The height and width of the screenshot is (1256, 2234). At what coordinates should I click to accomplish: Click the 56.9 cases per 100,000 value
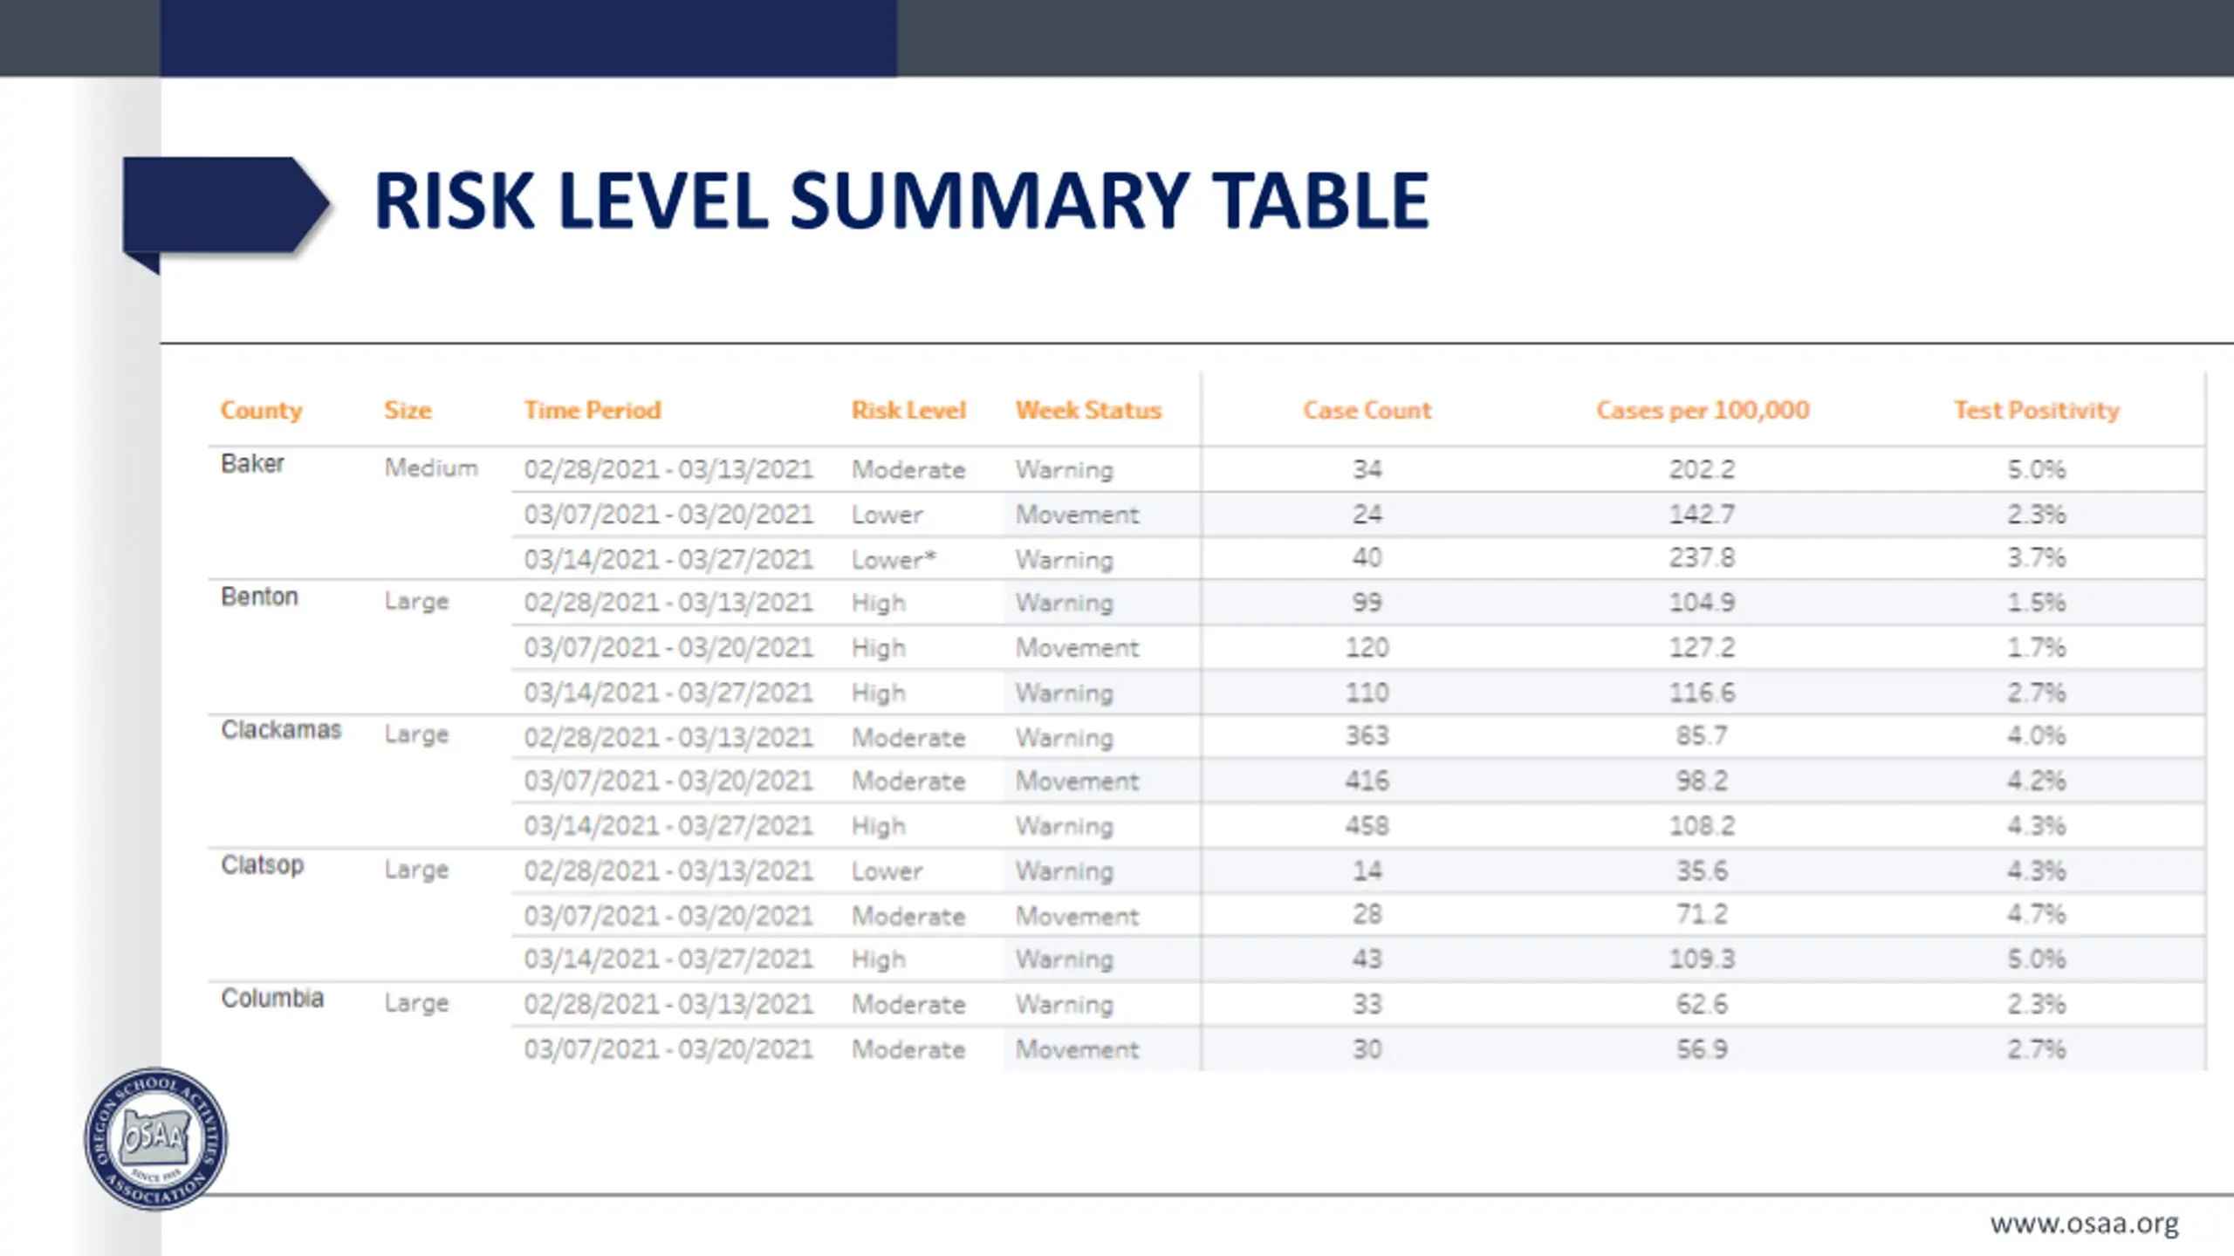coord(1702,1049)
